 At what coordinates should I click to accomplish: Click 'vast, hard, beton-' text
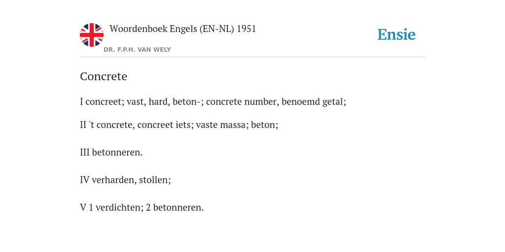coord(164,102)
